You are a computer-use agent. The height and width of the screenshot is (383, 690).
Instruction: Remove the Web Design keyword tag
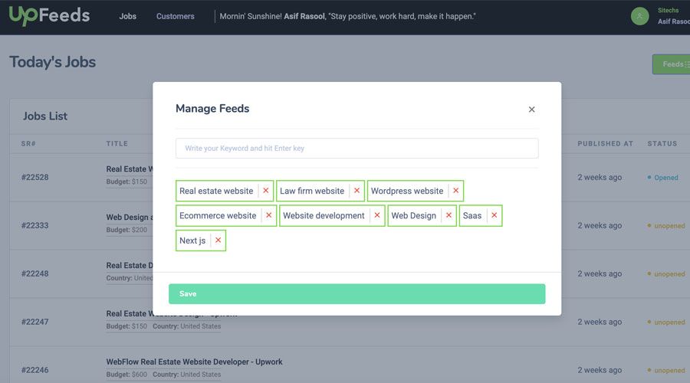tap(449, 215)
